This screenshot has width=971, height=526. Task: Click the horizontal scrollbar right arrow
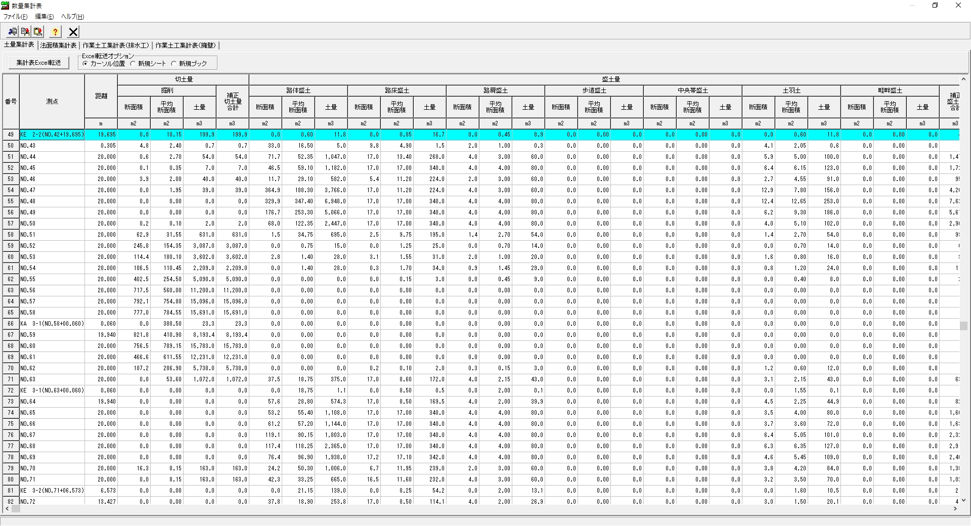955,508
